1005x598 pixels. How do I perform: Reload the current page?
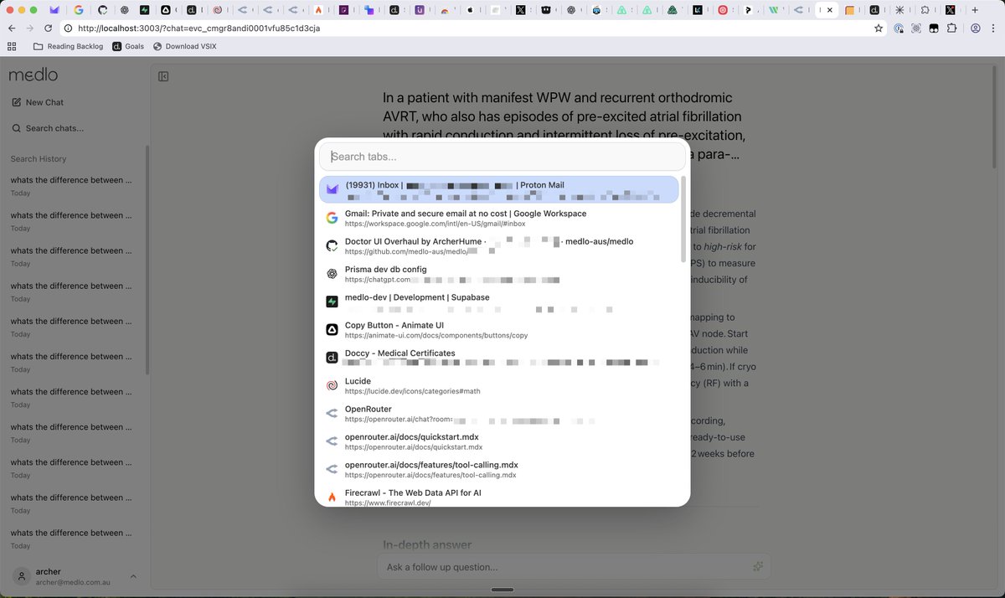point(49,28)
